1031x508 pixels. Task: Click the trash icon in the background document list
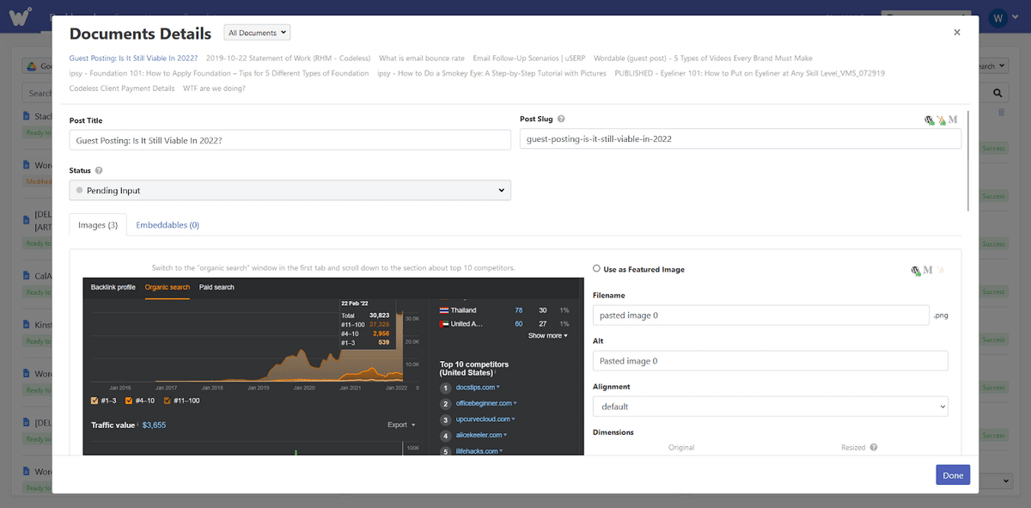[x=1001, y=113]
